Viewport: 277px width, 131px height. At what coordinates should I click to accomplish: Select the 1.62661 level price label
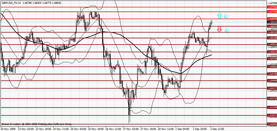pyautogui.click(x=272, y=124)
